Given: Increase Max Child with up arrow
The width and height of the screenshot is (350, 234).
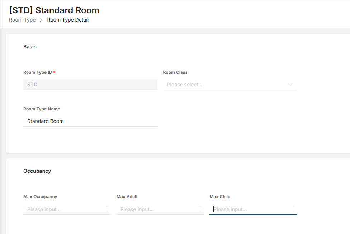Looking at the screenshot, I should click(293, 207).
